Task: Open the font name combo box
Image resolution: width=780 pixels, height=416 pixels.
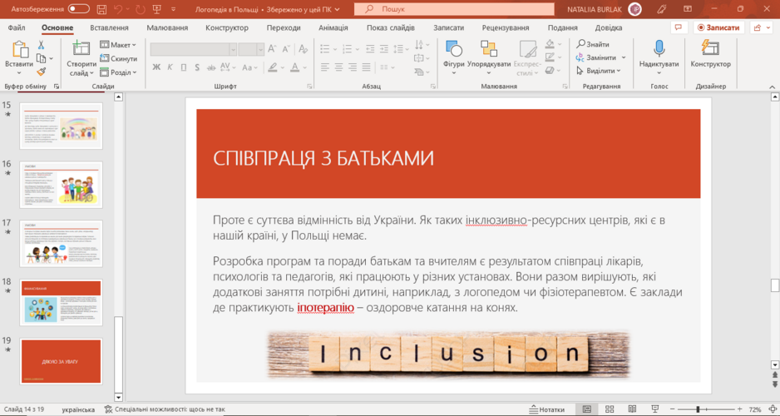Action: (194, 49)
